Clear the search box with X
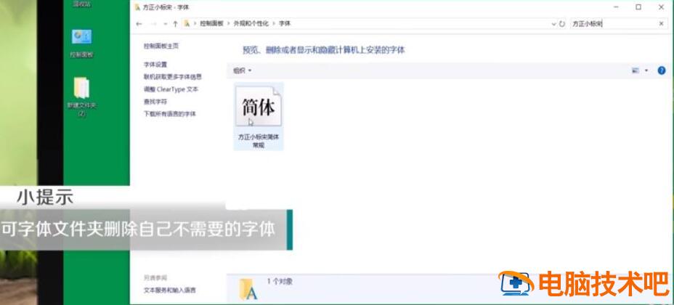Viewport: 674px width, 305px height. (661, 24)
